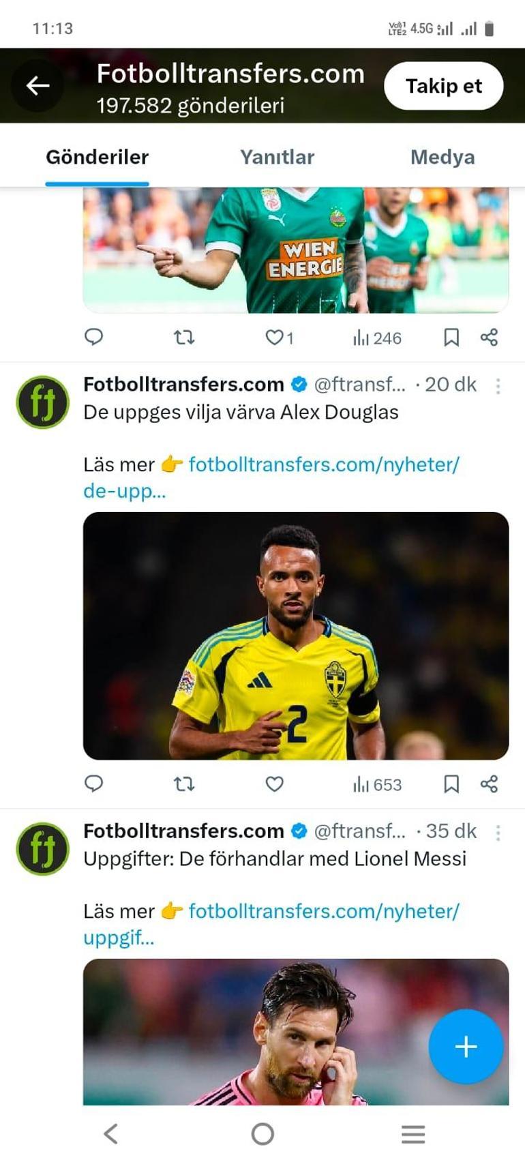This screenshot has height=1162, width=525.
Task: Like the Alex Douglas post
Action: [x=274, y=784]
